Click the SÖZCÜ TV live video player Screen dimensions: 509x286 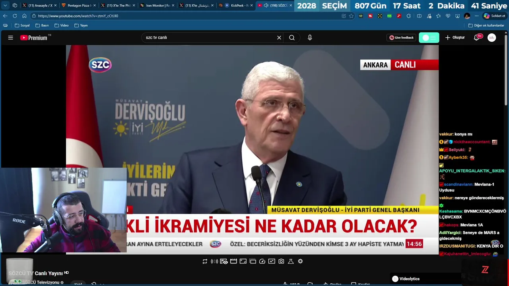point(252,149)
